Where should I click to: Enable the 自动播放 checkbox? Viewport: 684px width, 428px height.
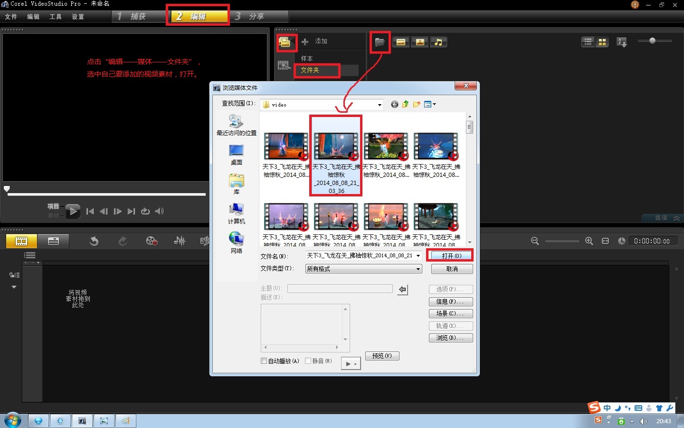click(264, 361)
